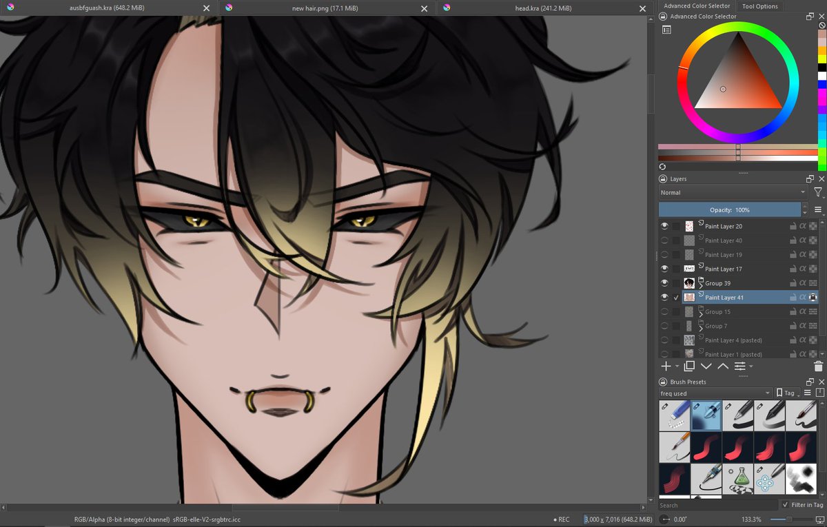This screenshot has width=827, height=527.
Task: Add a new layer with plus button
Action: (666, 366)
